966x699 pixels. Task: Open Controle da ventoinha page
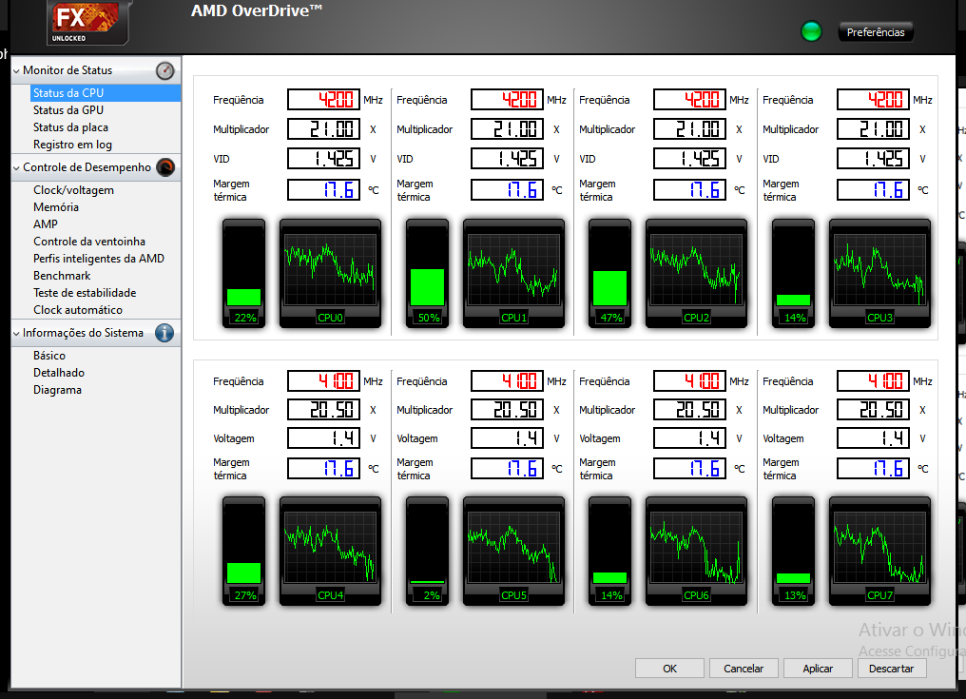click(x=89, y=242)
